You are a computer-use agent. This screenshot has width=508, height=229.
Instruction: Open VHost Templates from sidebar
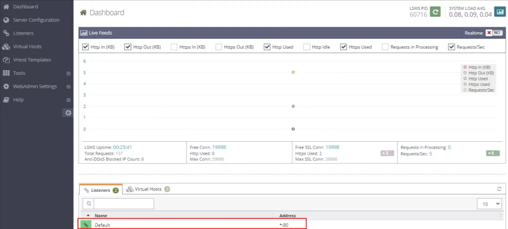32,60
